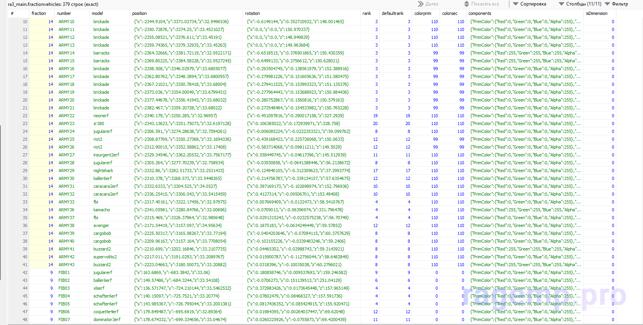The height and width of the screenshot is (325, 643).
Task: Select the zr380 model cell
Action: tap(98, 123)
